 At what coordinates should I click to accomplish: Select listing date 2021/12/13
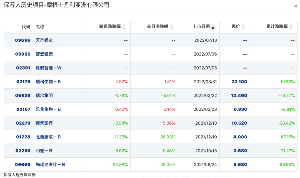click(206, 123)
